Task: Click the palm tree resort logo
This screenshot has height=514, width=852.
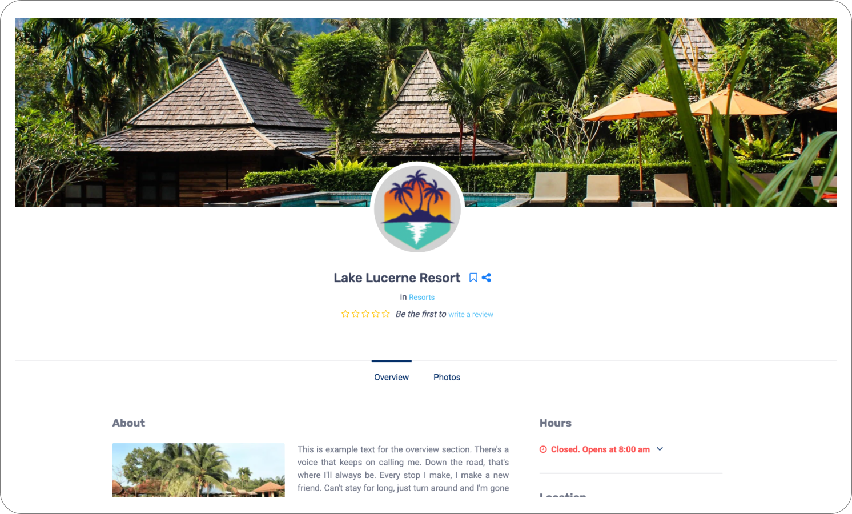Action: point(417,208)
